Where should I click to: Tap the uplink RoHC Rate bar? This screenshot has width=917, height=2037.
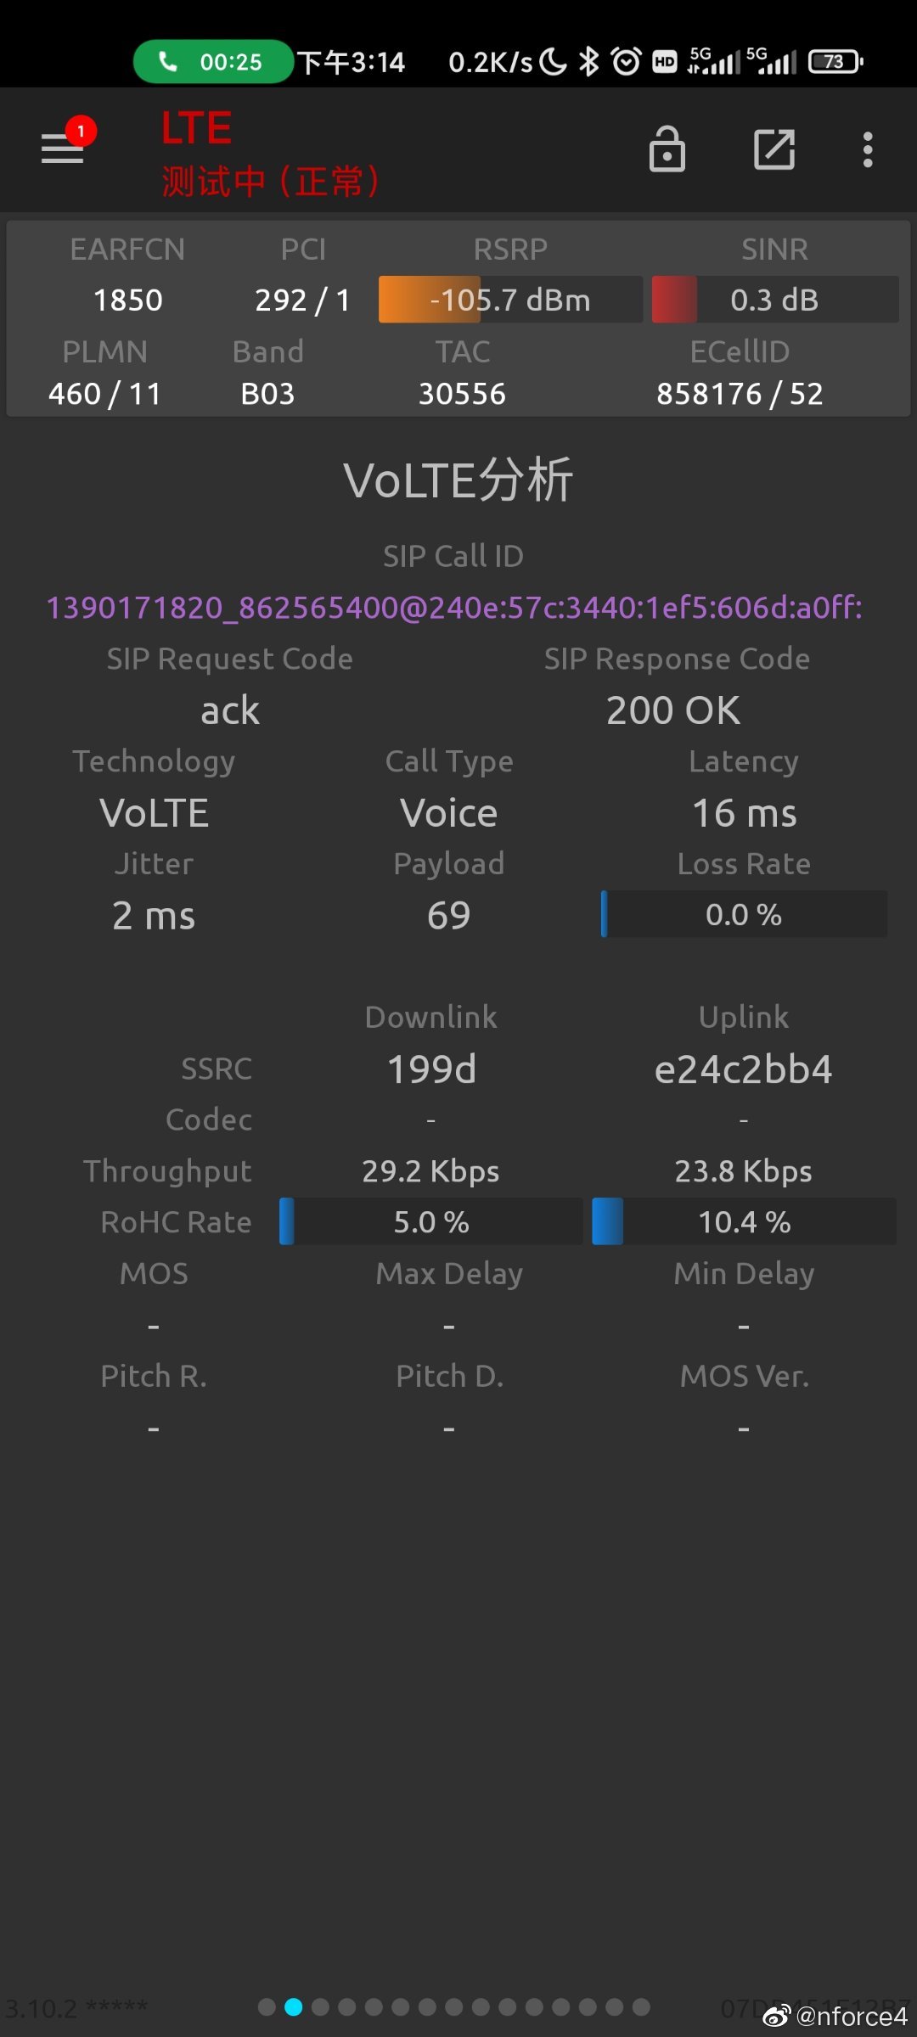pyautogui.click(x=745, y=1222)
